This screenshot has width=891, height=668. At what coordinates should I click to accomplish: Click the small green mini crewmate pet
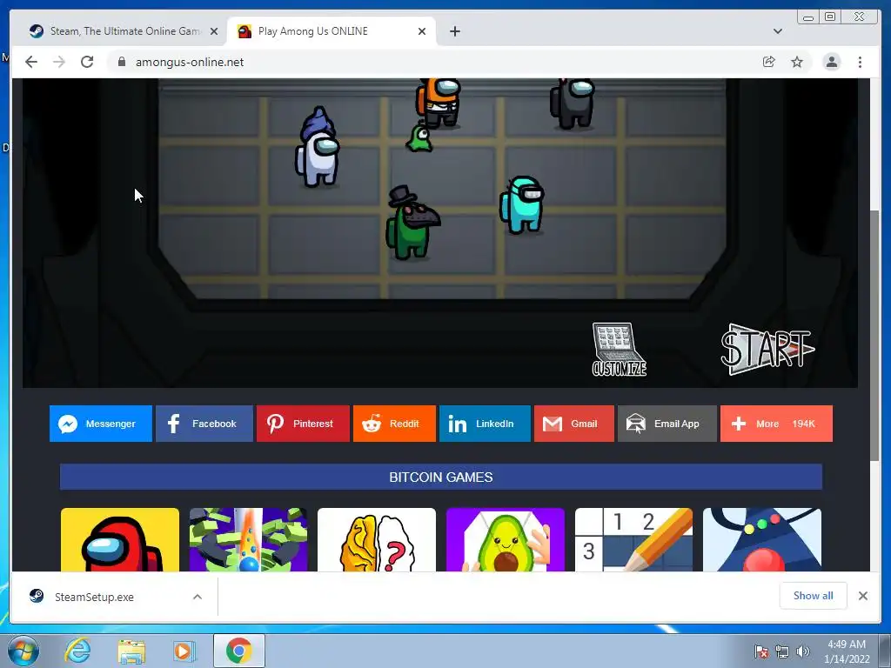coord(420,138)
